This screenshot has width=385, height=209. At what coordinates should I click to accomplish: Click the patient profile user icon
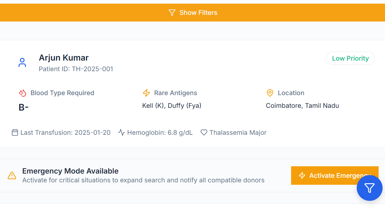[x=22, y=63]
